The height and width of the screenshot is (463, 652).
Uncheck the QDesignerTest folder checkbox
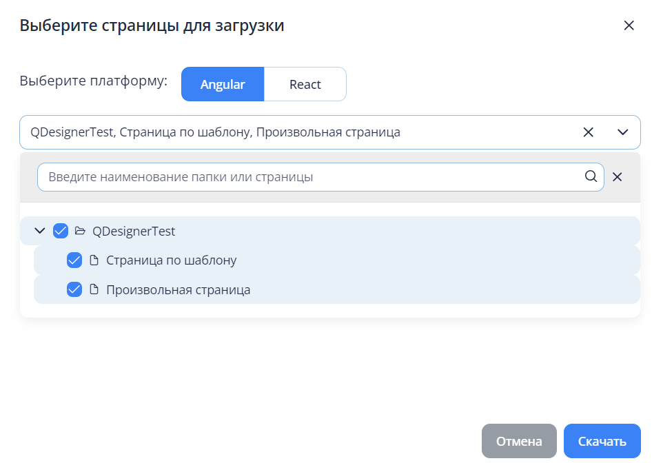[60, 231]
